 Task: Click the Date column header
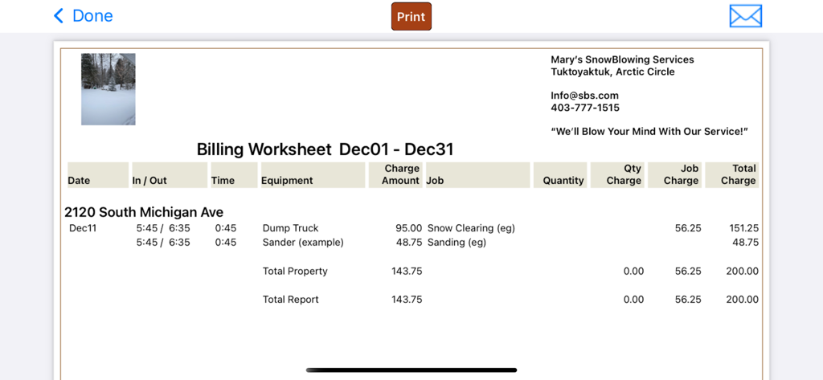pos(98,175)
